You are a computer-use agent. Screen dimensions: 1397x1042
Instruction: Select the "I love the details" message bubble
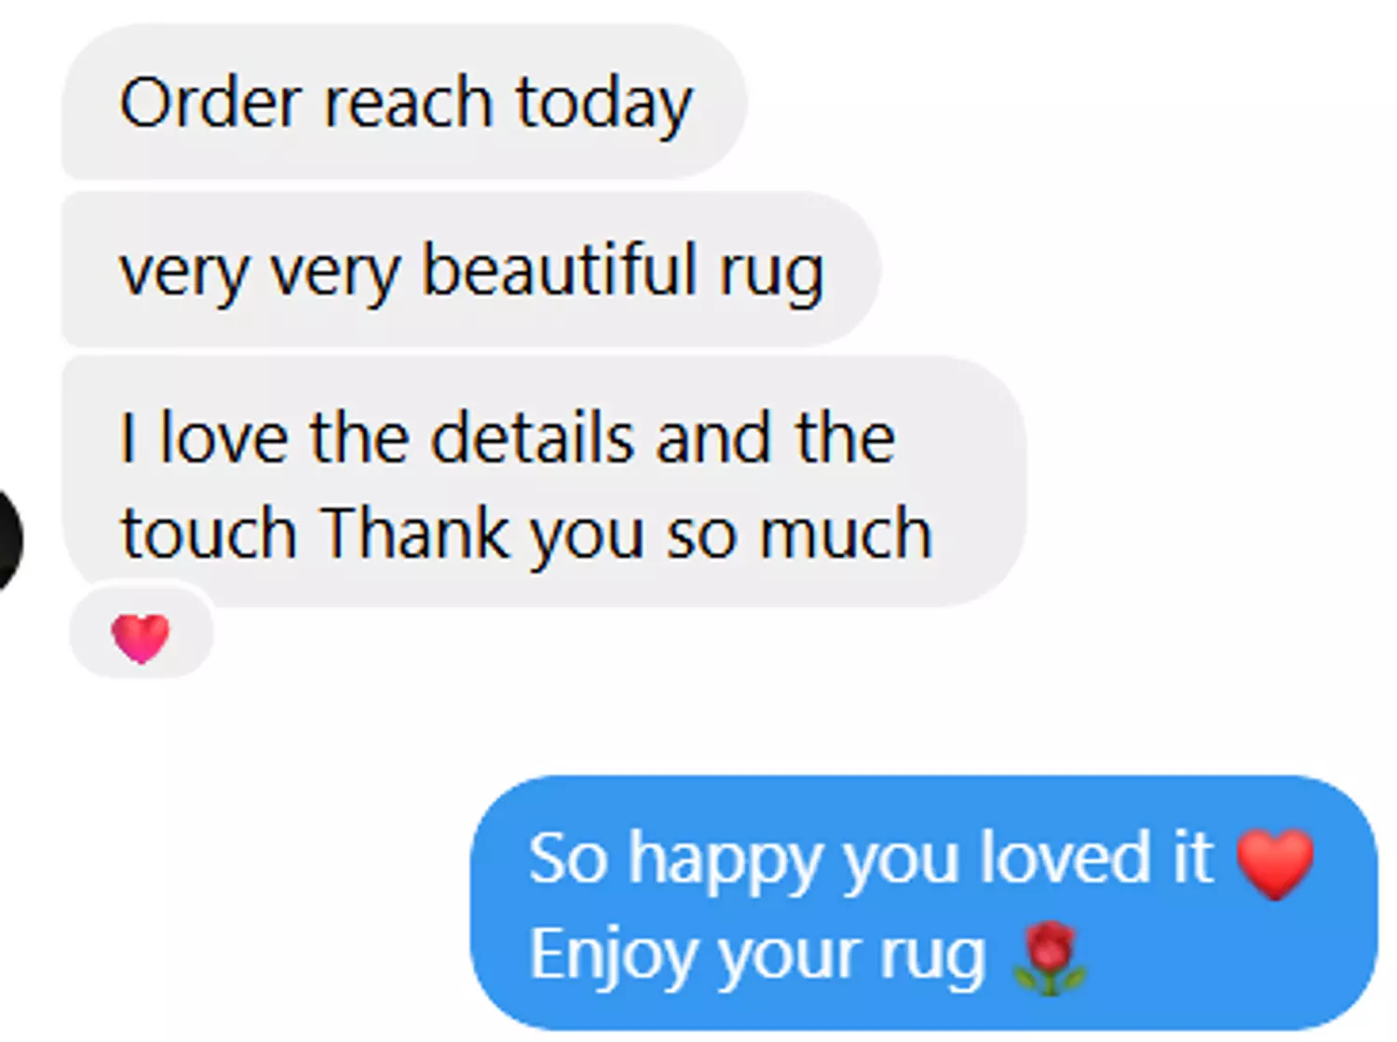[x=544, y=482]
